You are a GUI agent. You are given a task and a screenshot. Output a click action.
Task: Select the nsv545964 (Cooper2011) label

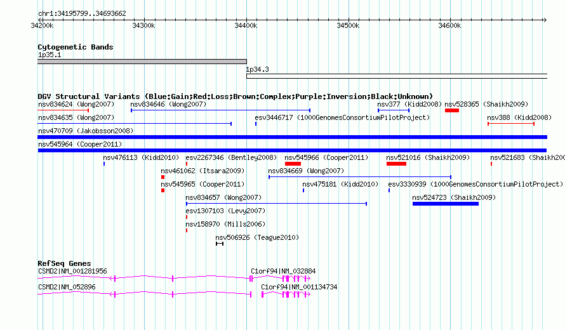click(x=80, y=144)
